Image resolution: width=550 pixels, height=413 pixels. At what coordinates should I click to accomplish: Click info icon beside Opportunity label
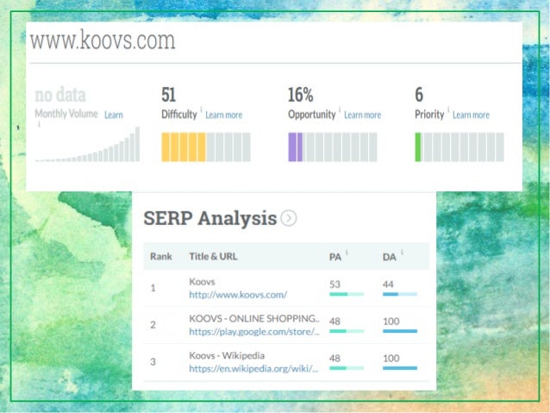340,110
